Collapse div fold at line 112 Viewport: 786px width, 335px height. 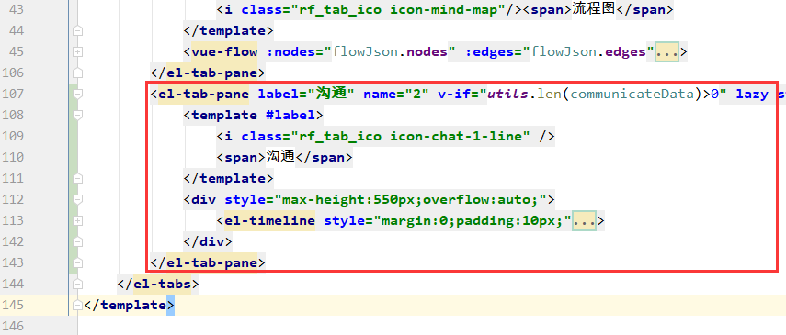(77, 199)
